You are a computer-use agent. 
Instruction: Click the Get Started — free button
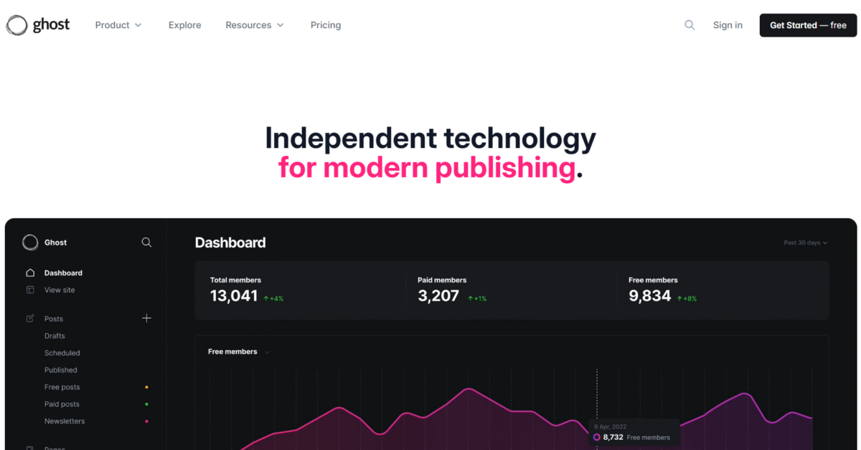pyautogui.click(x=808, y=24)
